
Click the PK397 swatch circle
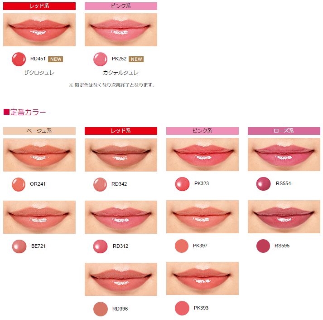(x=182, y=246)
